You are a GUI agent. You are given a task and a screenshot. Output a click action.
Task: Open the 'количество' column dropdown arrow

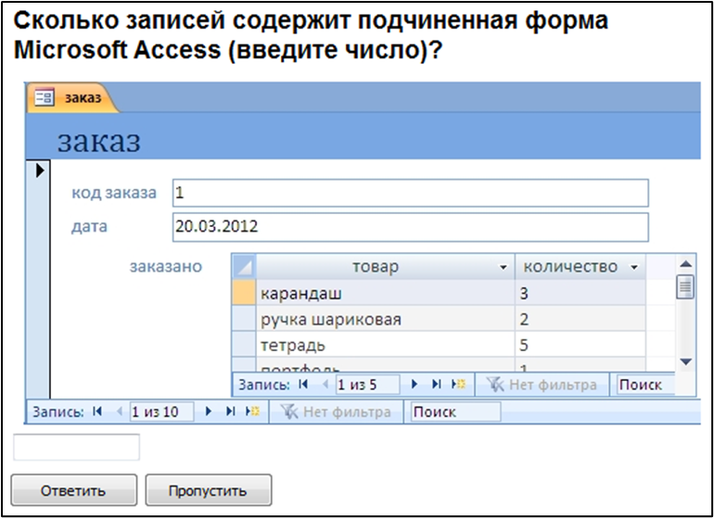pos(634,267)
